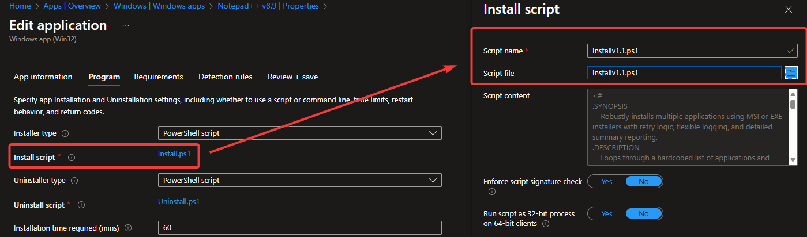Screen dimensions: 807x237
Task: Click info icon for Run script as 32-bit
Action: (546, 223)
